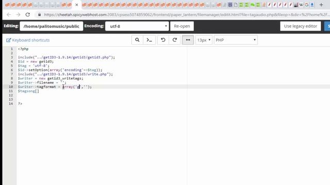Click the include write.php line

(x=65, y=74)
